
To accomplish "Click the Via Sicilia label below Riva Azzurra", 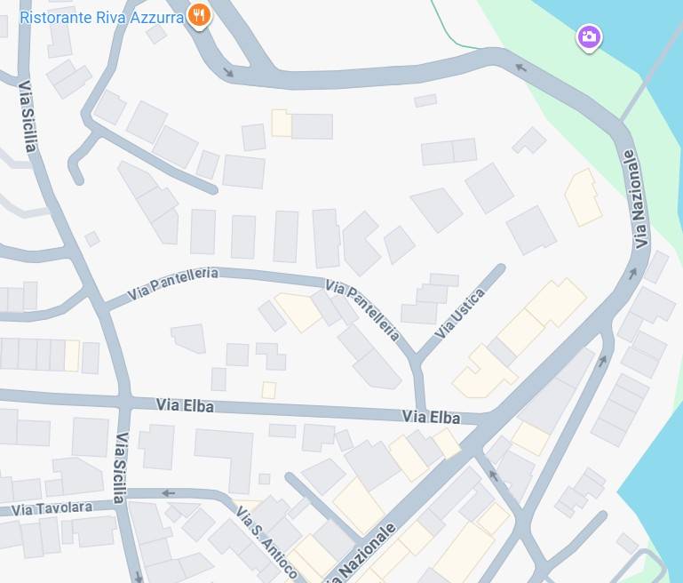I will pyautogui.click(x=28, y=116).
